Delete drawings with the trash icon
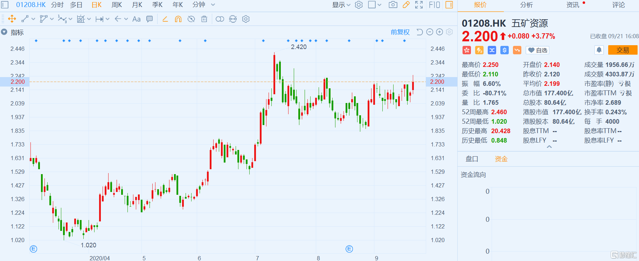Viewport: 639px width, 261px height. [204, 19]
